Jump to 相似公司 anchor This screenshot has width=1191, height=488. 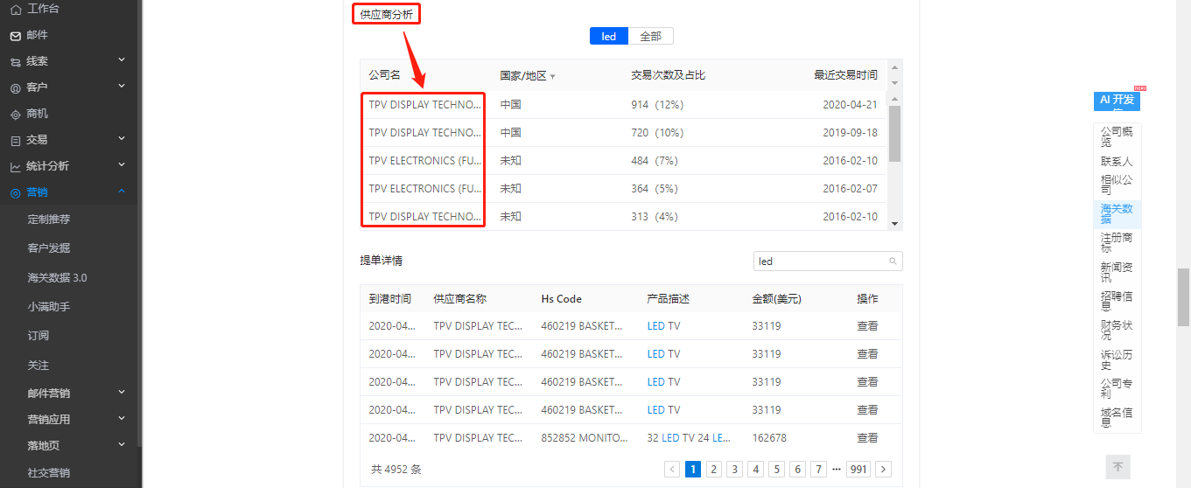tap(1117, 185)
